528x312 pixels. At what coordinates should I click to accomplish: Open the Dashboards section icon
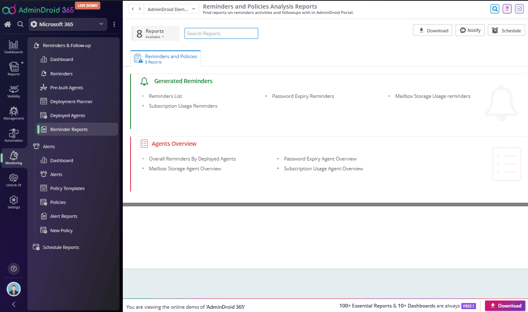point(14,47)
